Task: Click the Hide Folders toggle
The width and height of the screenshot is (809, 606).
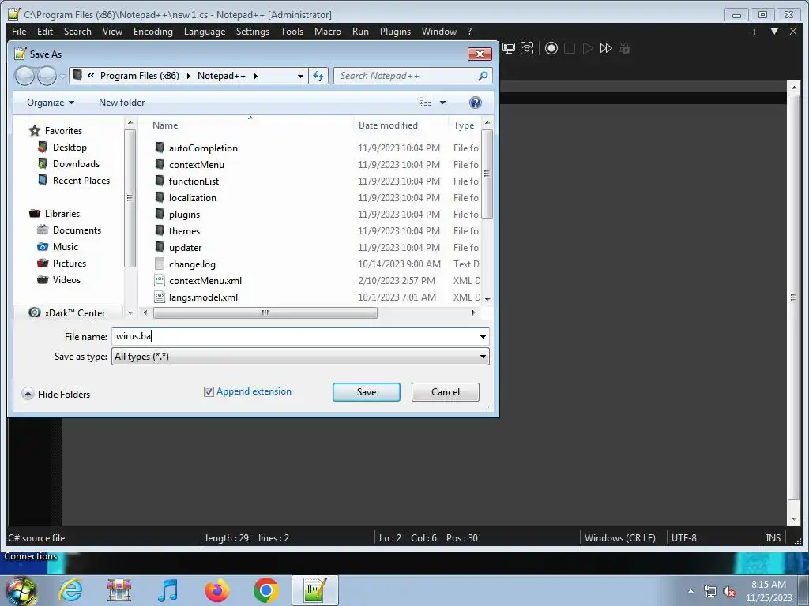Action: 56,395
